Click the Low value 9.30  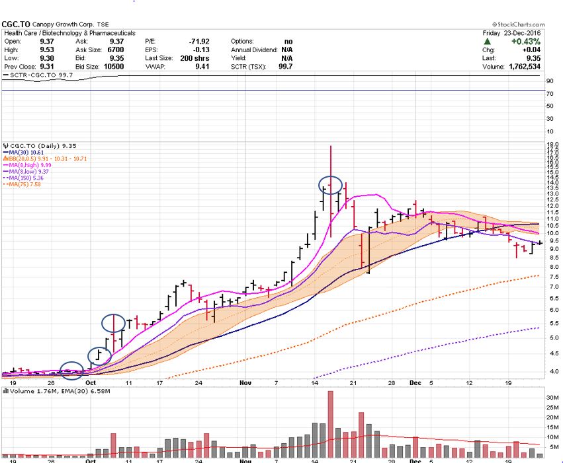(47, 58)
